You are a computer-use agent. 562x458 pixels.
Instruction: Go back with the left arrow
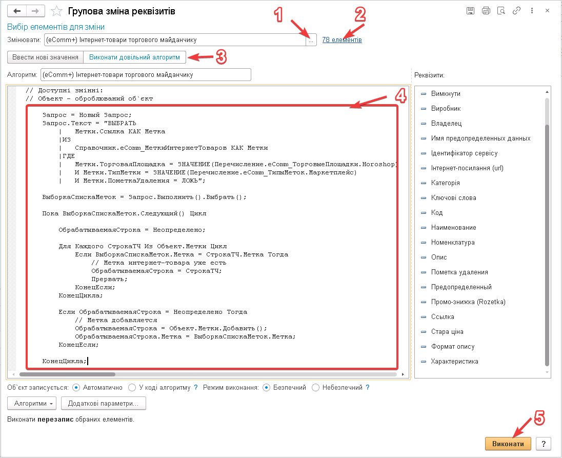pyautogui.click(x=16, y=11)
